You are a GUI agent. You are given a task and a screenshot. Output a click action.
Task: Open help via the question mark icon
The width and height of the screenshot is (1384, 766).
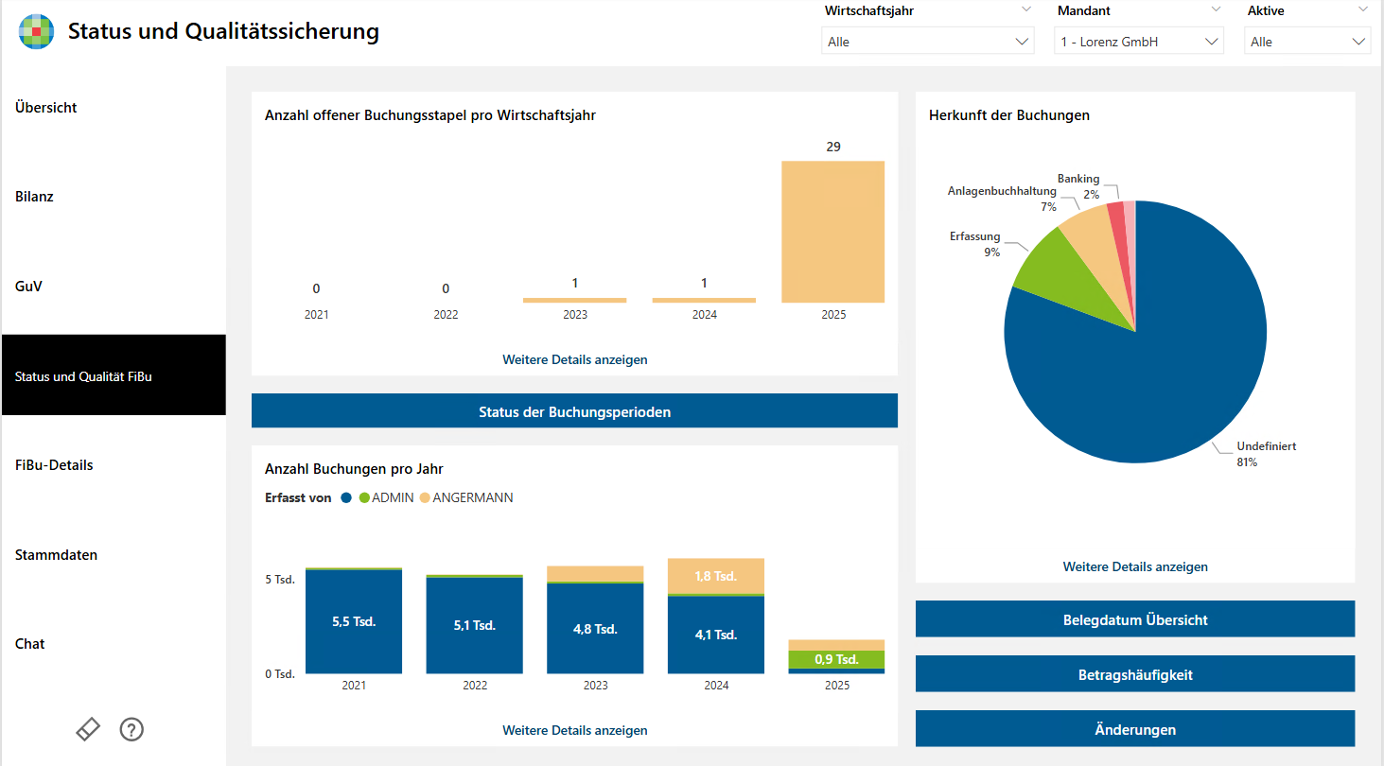[131, 729]
